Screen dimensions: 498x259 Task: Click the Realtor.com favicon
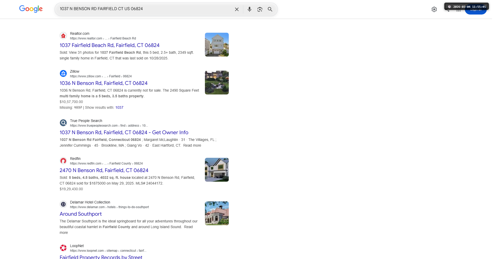click(63, 36)
